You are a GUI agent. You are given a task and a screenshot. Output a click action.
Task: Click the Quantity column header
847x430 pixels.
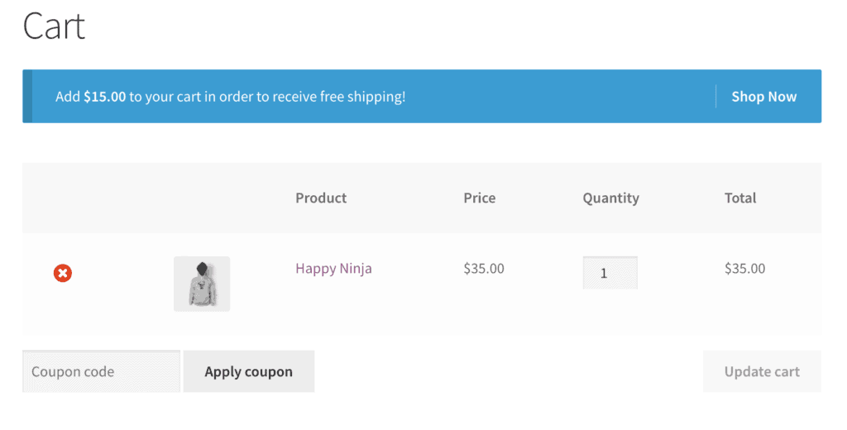coord(610,198)
